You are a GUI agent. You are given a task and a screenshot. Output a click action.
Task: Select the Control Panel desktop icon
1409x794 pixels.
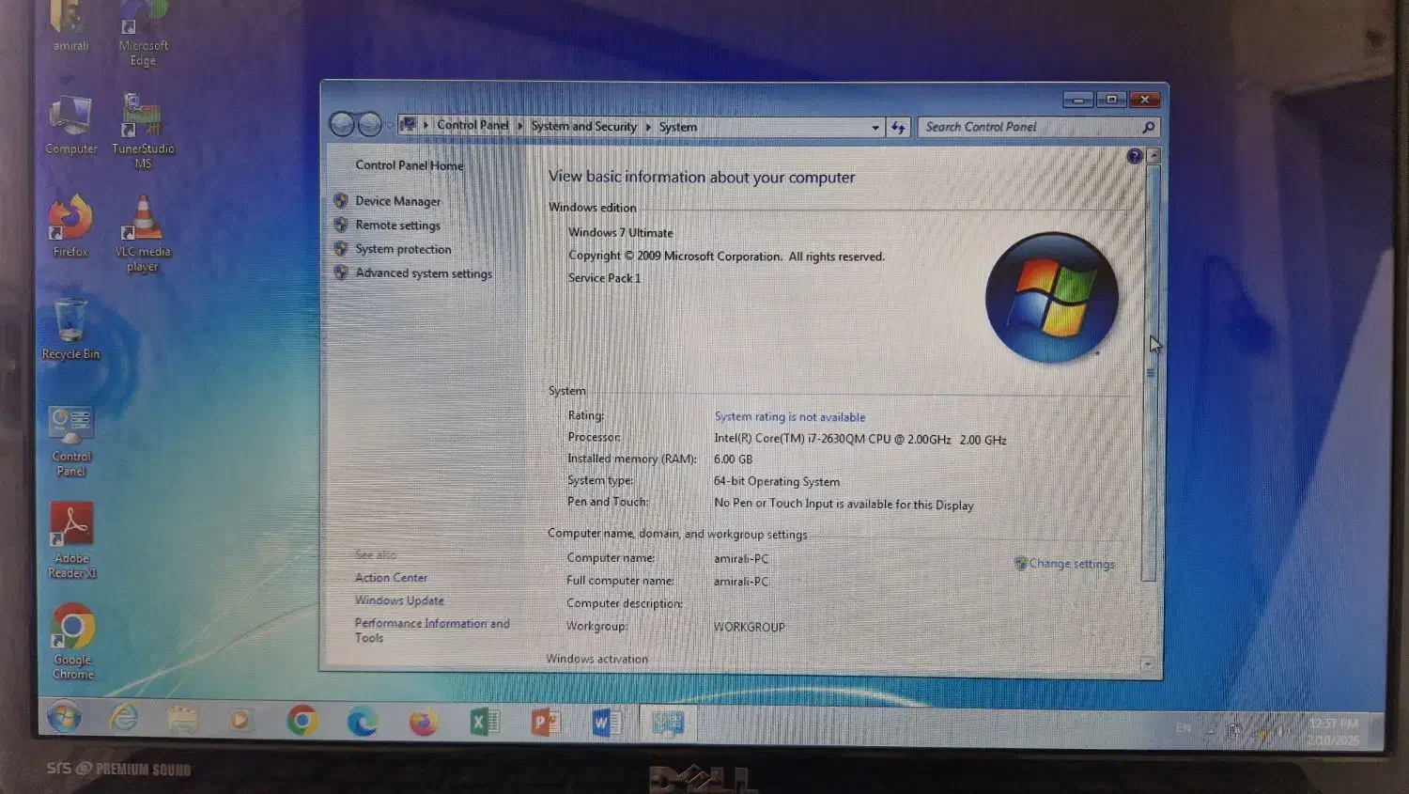[x=71, y=442]
